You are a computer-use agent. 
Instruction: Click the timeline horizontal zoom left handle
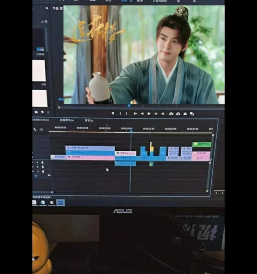point(52,192)
